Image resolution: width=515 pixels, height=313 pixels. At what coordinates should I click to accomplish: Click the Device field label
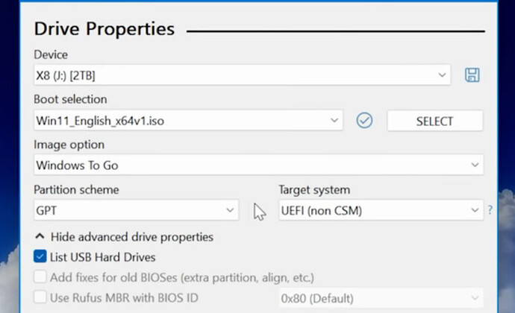point(51,54)
